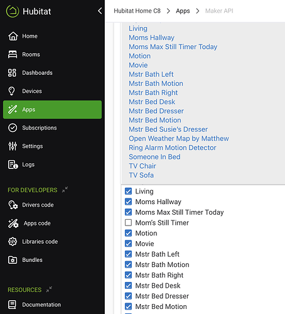Uncheck the Living checkbox

(128, 191)
